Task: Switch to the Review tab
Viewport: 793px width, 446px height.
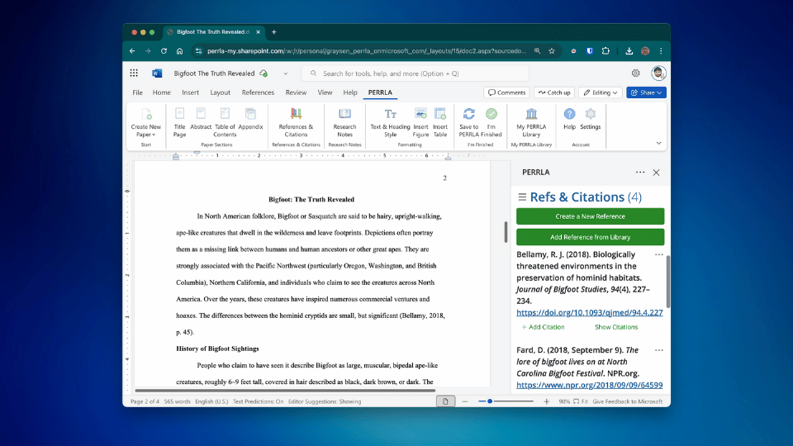Action: click(x=296, y=93)
